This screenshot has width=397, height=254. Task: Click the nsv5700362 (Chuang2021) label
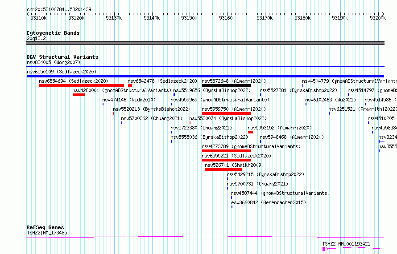point(152,118)
